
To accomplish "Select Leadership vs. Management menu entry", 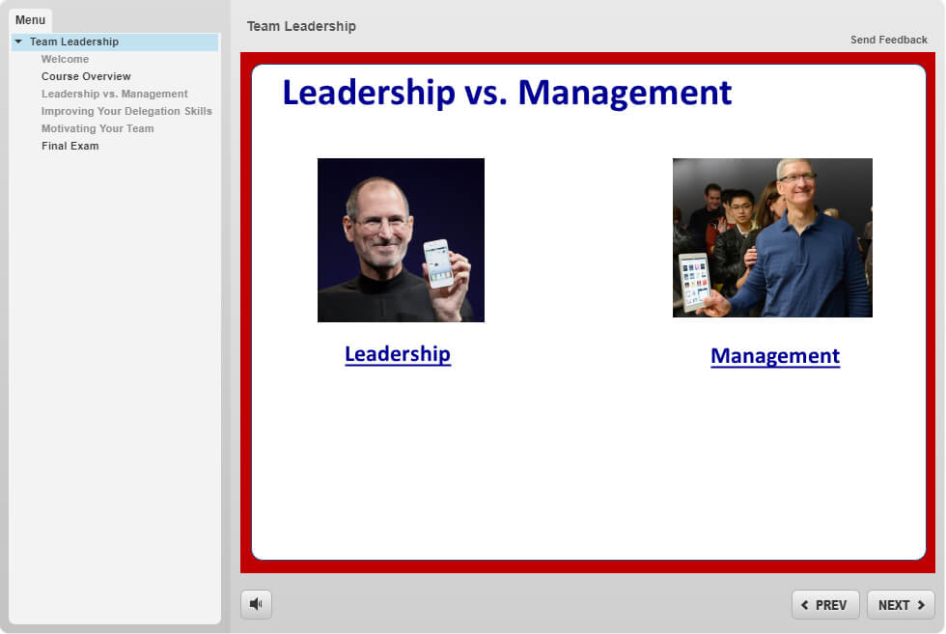I will [x=115, y=95].
